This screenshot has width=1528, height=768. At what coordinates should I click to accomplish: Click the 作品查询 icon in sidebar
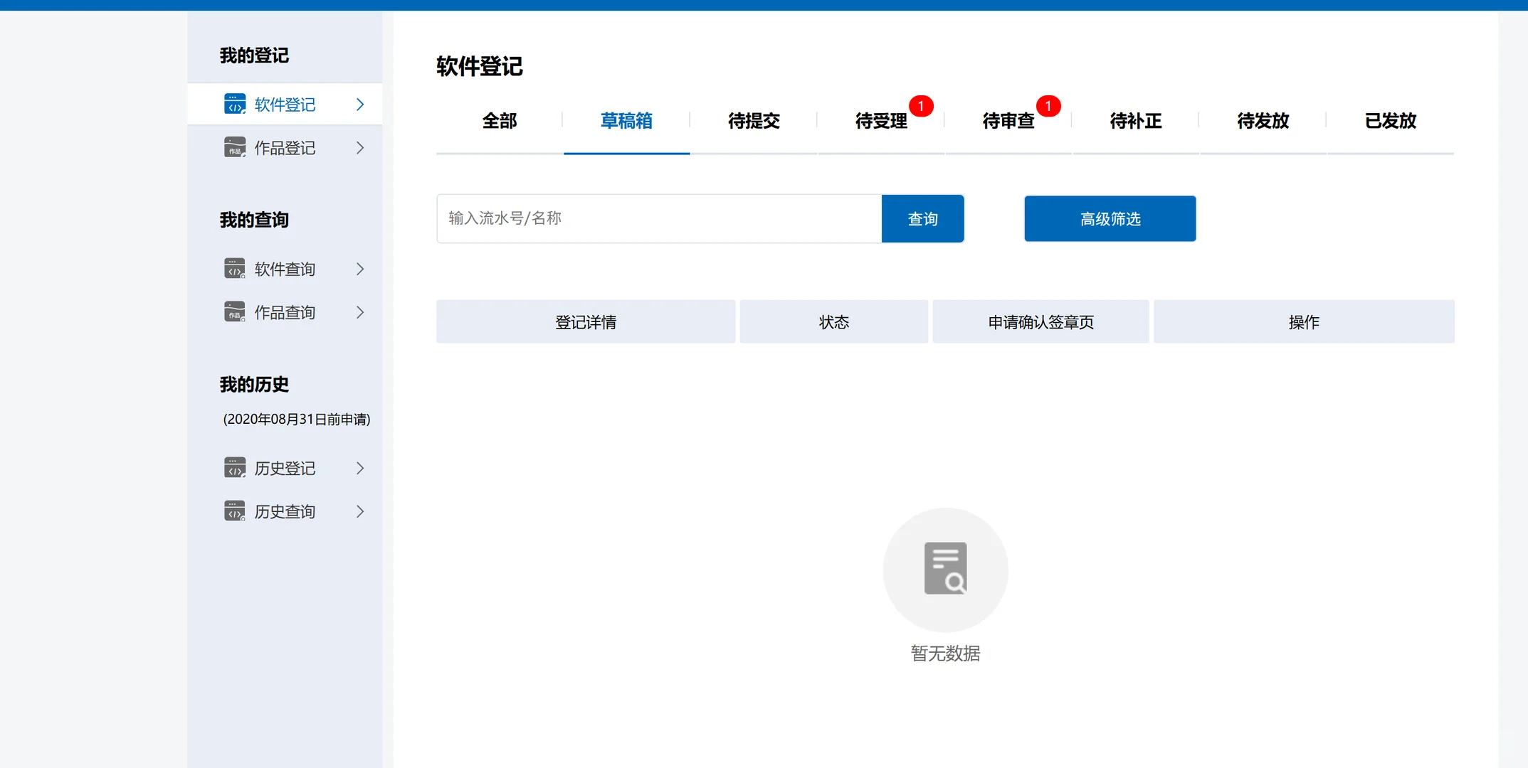point(234,311)
